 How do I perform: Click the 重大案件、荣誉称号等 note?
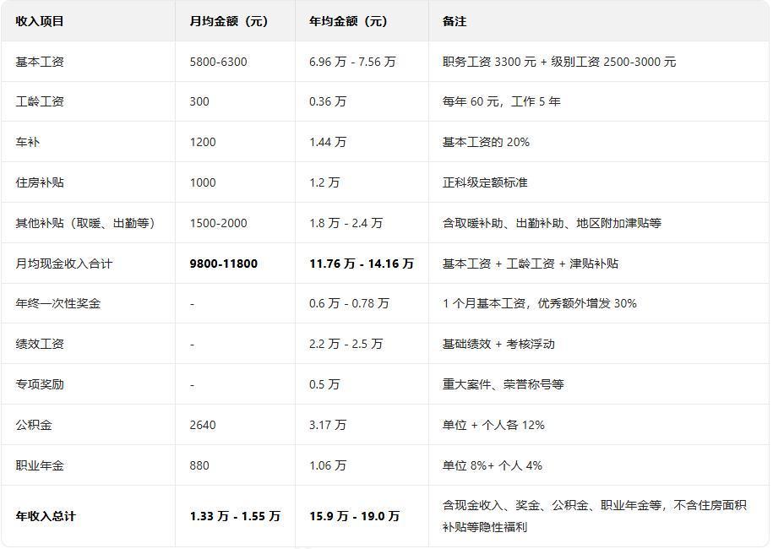point(503,384)
